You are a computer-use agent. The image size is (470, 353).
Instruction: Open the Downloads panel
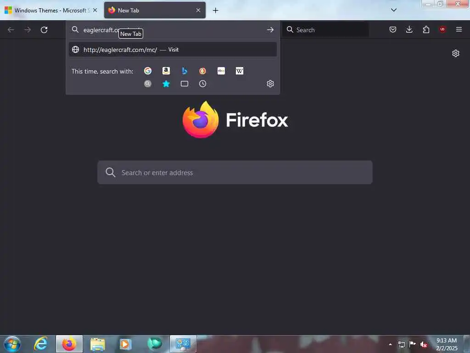point(409,29)
